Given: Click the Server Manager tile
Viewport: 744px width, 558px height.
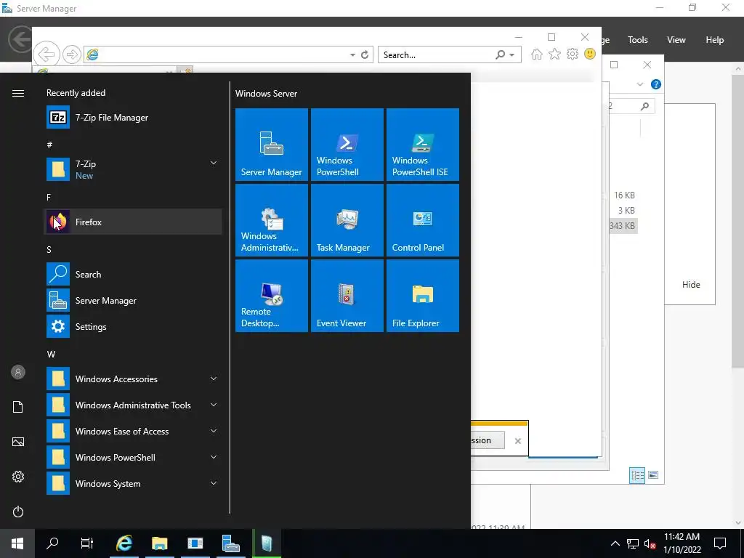Looking at the screenshot, I should (x=272, y=145).
